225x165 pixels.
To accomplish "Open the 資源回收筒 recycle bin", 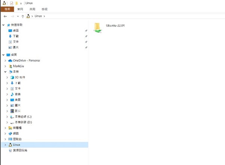I will coord(10,150).
